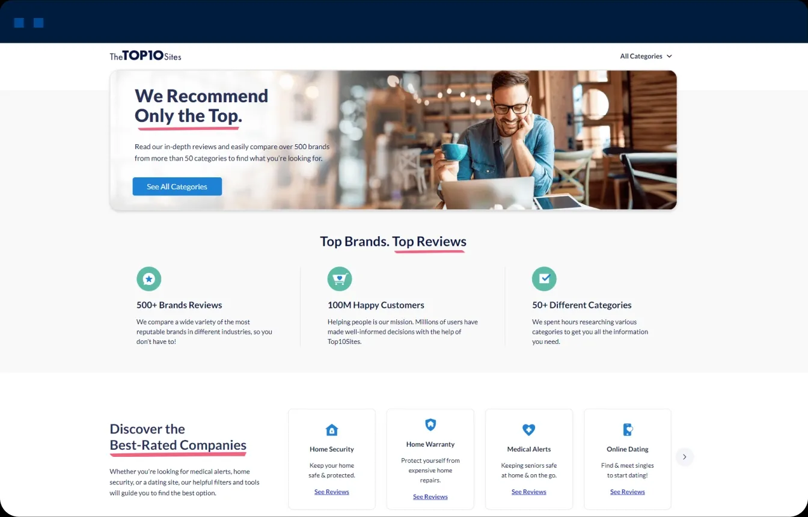Click the Online Dating card title
This screenshot has width=808, height=517.
[628, 449]
